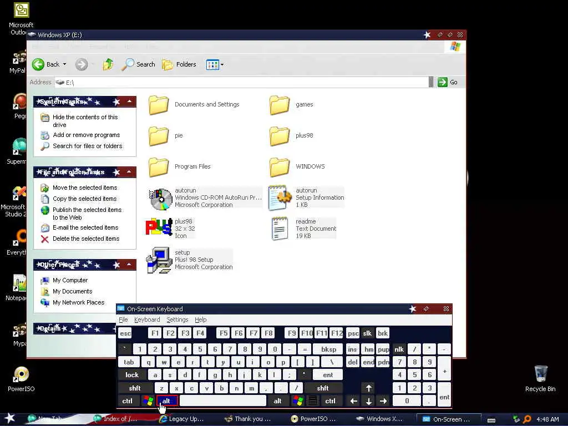Toggle the right shft key

pos(322,388)
